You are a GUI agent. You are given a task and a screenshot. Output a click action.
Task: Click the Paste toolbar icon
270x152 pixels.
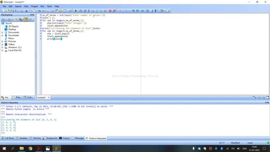point(34,11)
